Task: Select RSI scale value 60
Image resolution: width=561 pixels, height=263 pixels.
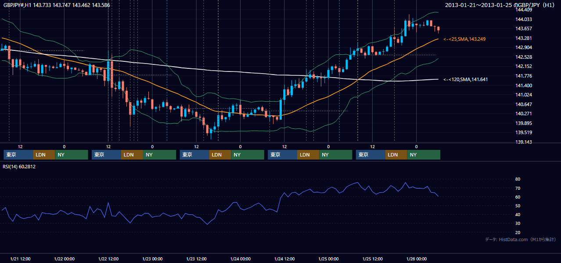Action: pos(518,197)
